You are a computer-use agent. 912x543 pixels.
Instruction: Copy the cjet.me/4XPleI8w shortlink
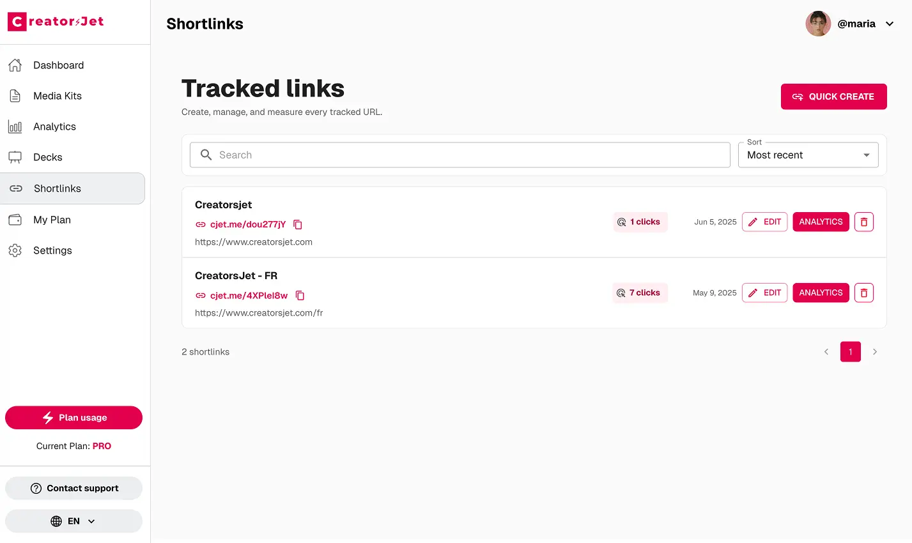(x=300, y=295)
